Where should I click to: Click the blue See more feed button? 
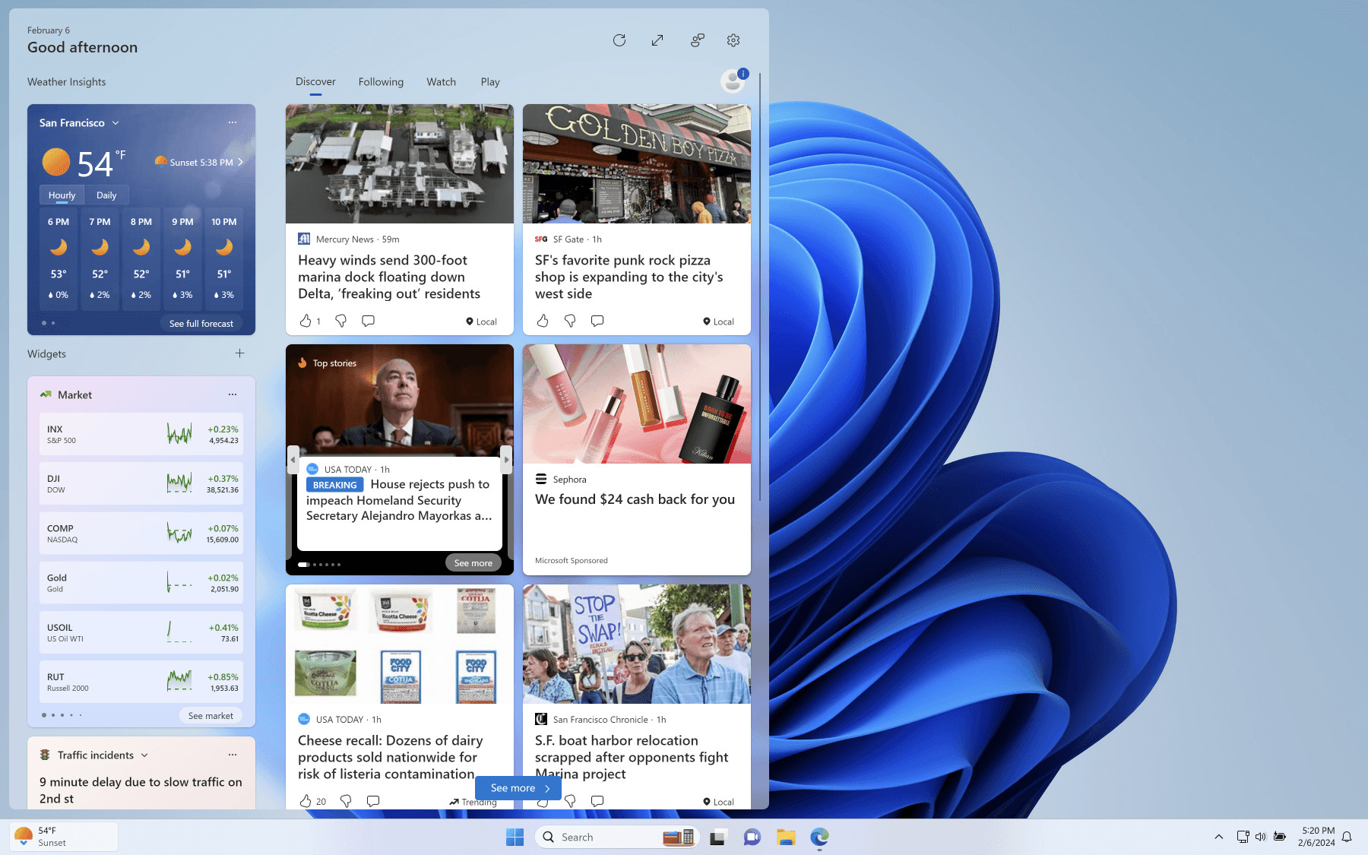518,788
